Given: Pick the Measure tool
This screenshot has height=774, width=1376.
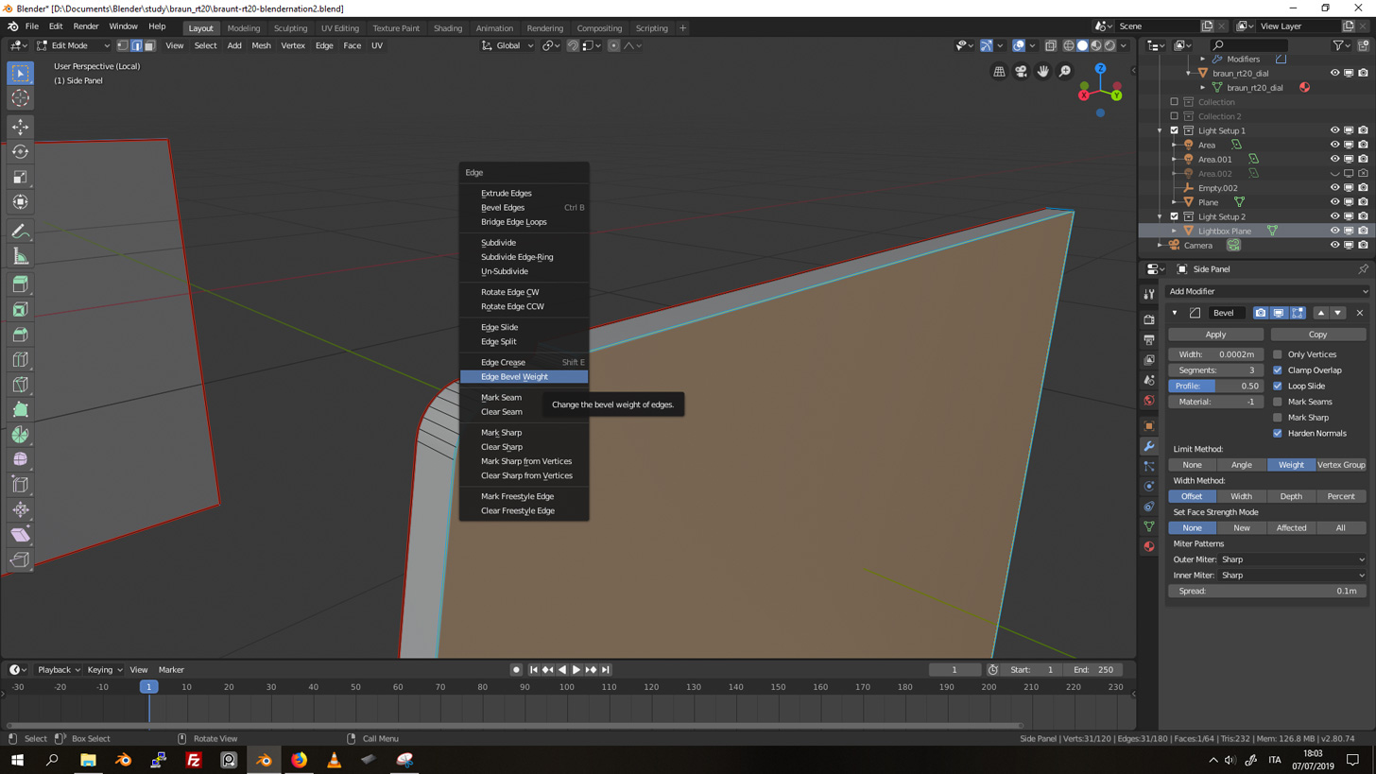Looking at the screenshot, I should [x=20, y=257].
